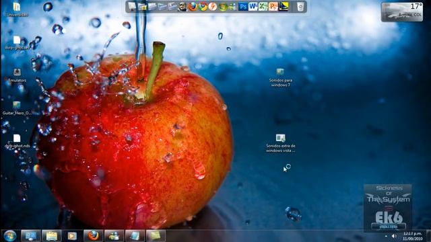Select the dsrp-ghot.nds file icon
This screenshot has width=431, height=242.
pyautogui.click(x=17, y=141)
